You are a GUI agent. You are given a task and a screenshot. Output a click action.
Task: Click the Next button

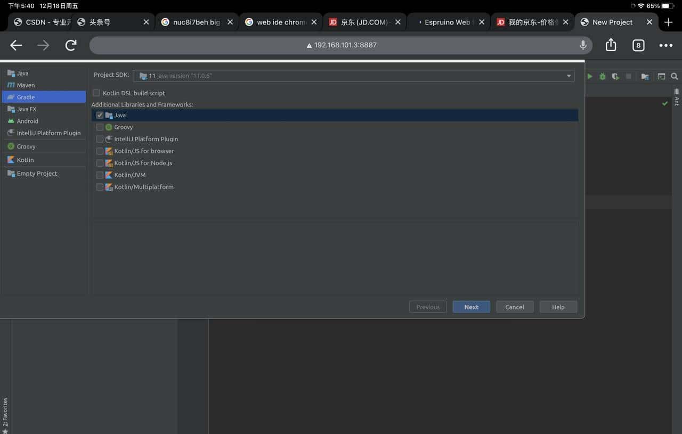[471, 307]
